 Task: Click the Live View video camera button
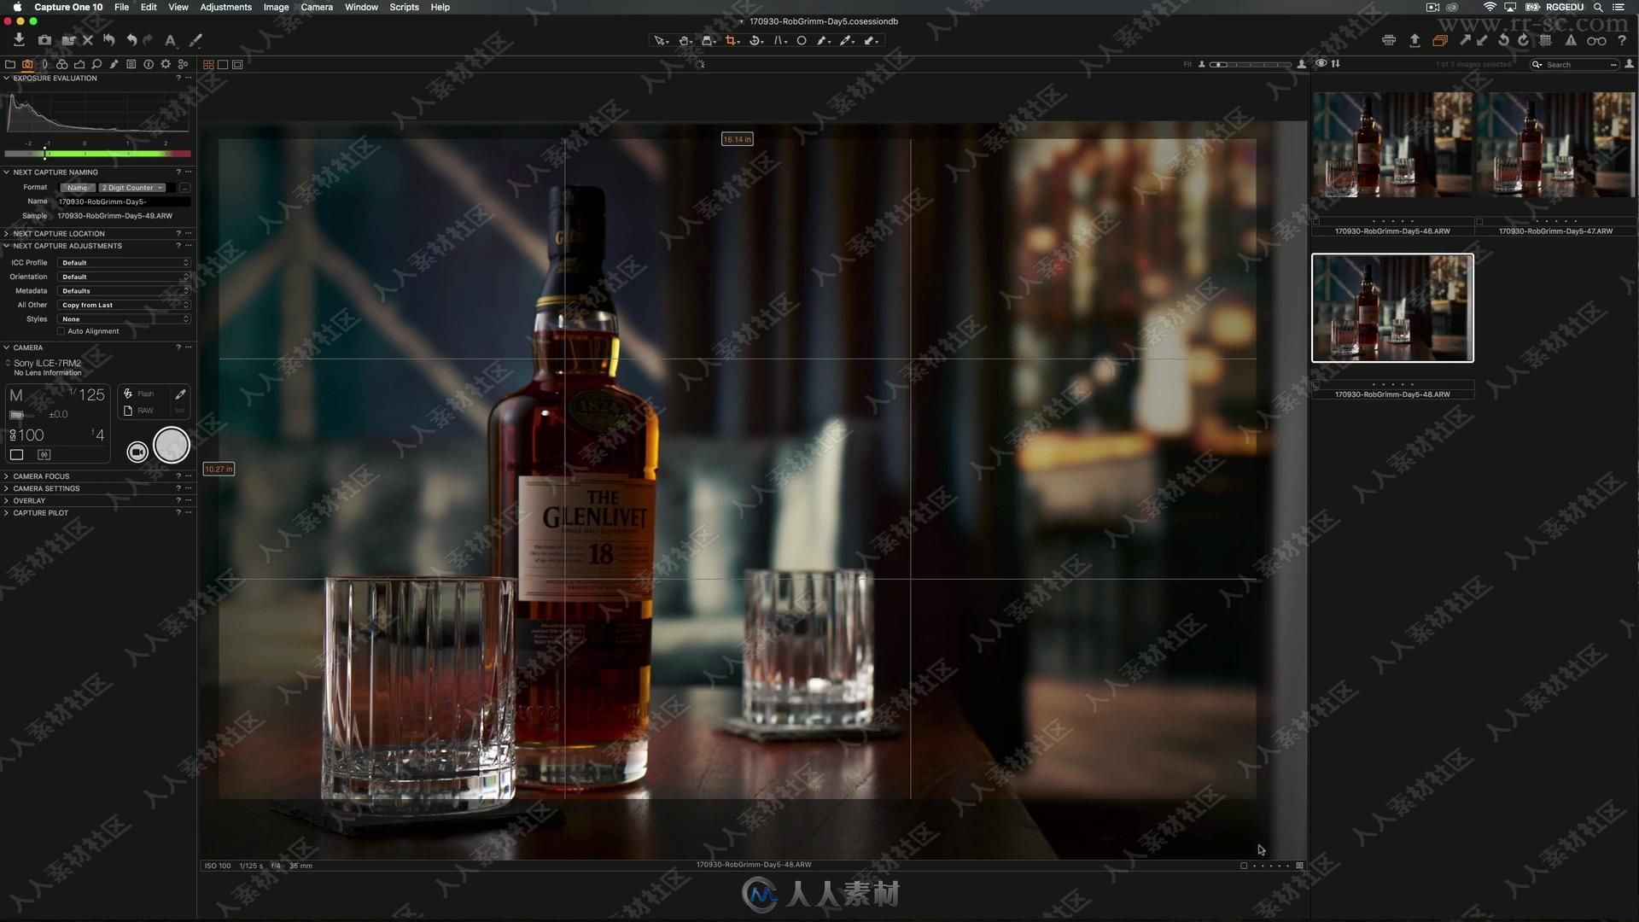[x=137, y=452]
